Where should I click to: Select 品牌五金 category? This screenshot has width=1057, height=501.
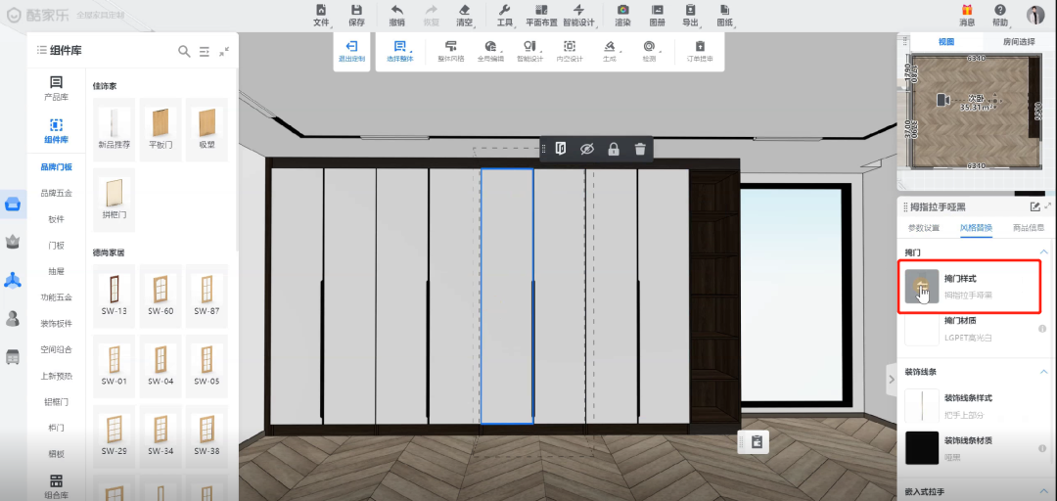click(56, 193)
